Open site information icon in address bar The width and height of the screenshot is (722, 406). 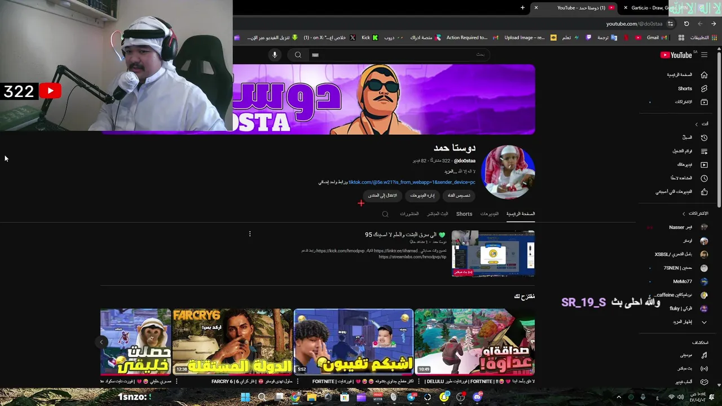670,24
